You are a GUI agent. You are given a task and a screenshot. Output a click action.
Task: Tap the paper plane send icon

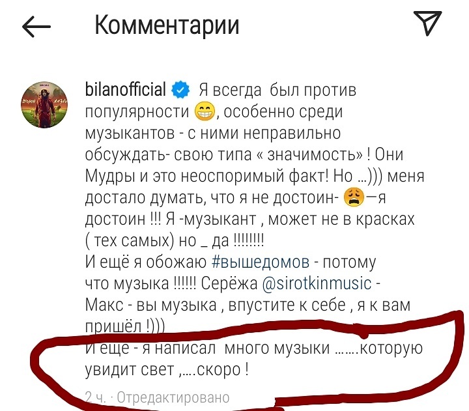click(428, 23)
